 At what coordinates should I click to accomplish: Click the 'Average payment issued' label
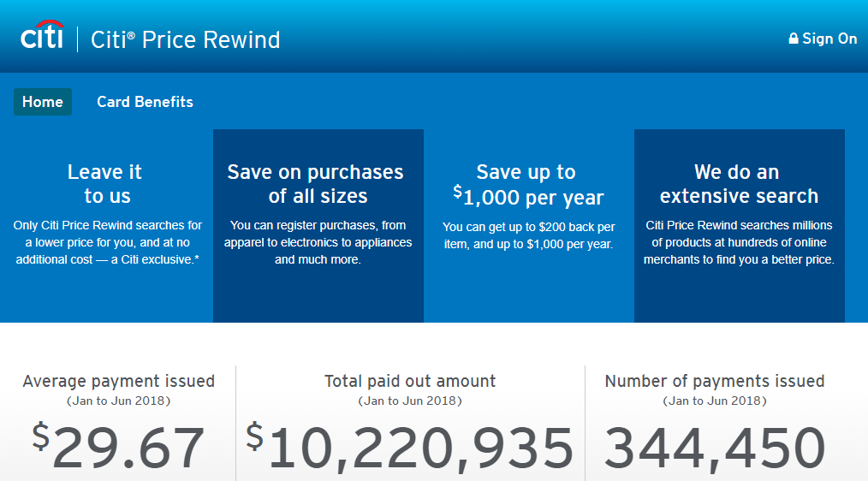118,381
